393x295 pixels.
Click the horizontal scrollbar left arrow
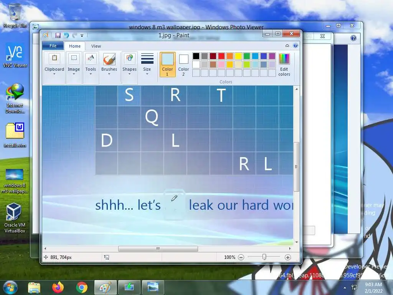(45, 249)
